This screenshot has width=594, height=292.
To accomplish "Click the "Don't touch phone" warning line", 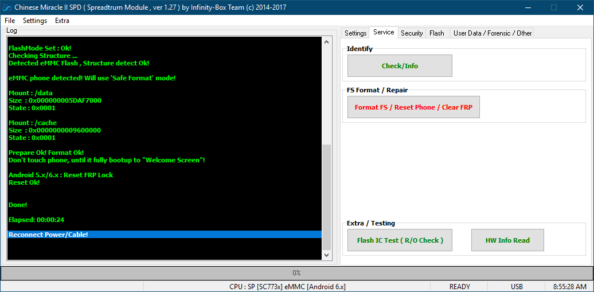I will point(107,160).
